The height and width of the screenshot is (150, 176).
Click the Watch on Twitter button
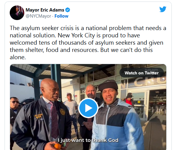click(142, 73)
